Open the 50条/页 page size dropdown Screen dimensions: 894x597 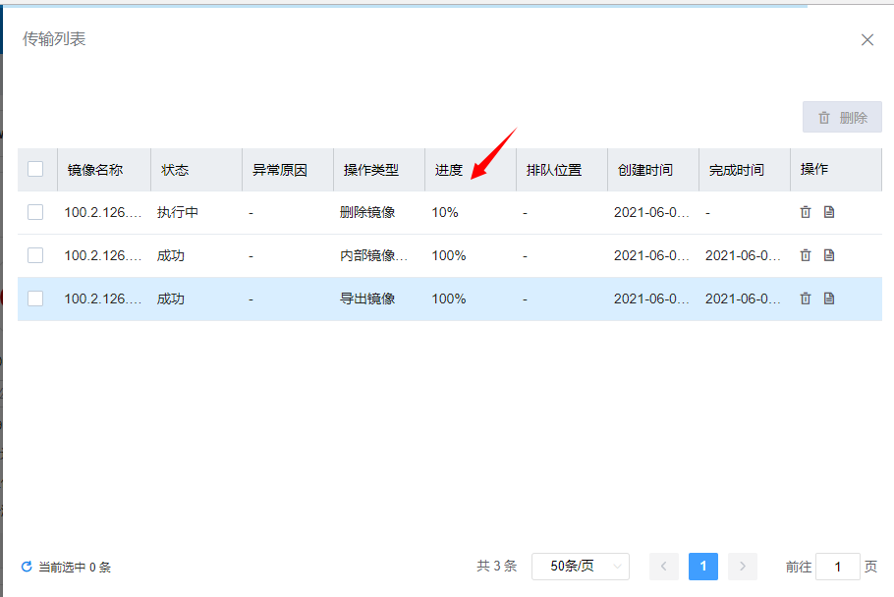click(580, 566)
